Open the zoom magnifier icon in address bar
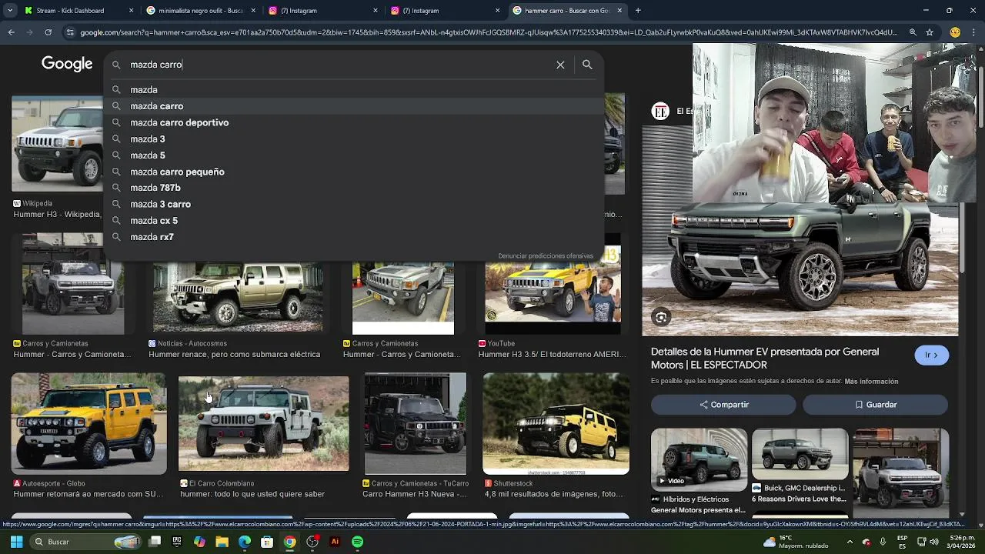The image size is (985, 554). (x=913, y=32)
